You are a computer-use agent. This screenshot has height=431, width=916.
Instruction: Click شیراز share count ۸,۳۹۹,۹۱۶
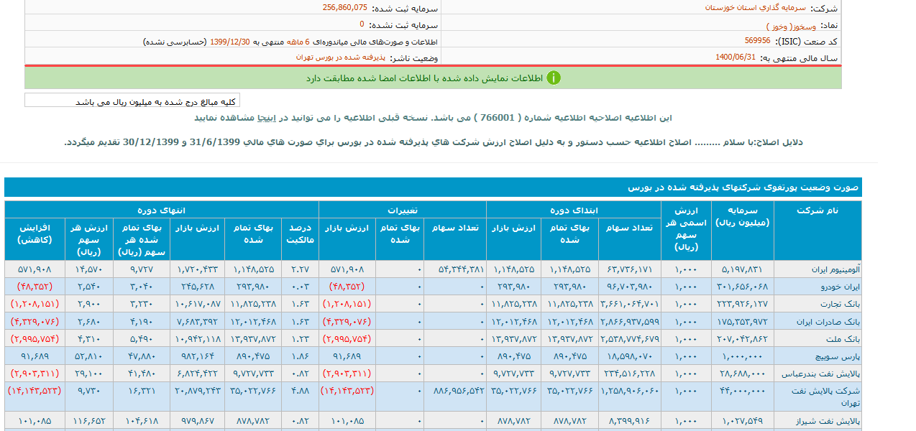tap(631, 420)
